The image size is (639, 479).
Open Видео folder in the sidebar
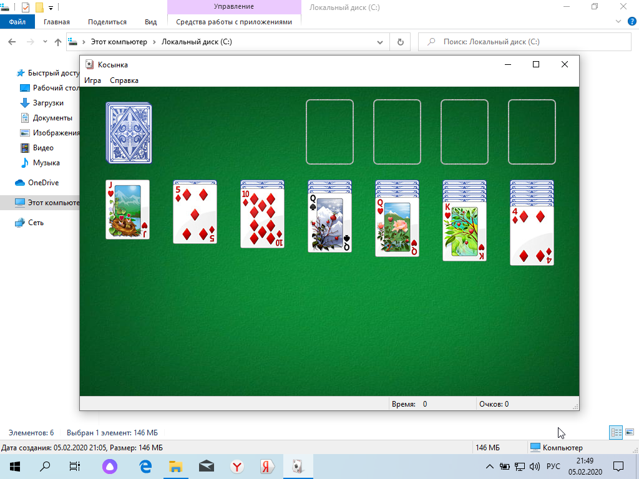37,147
